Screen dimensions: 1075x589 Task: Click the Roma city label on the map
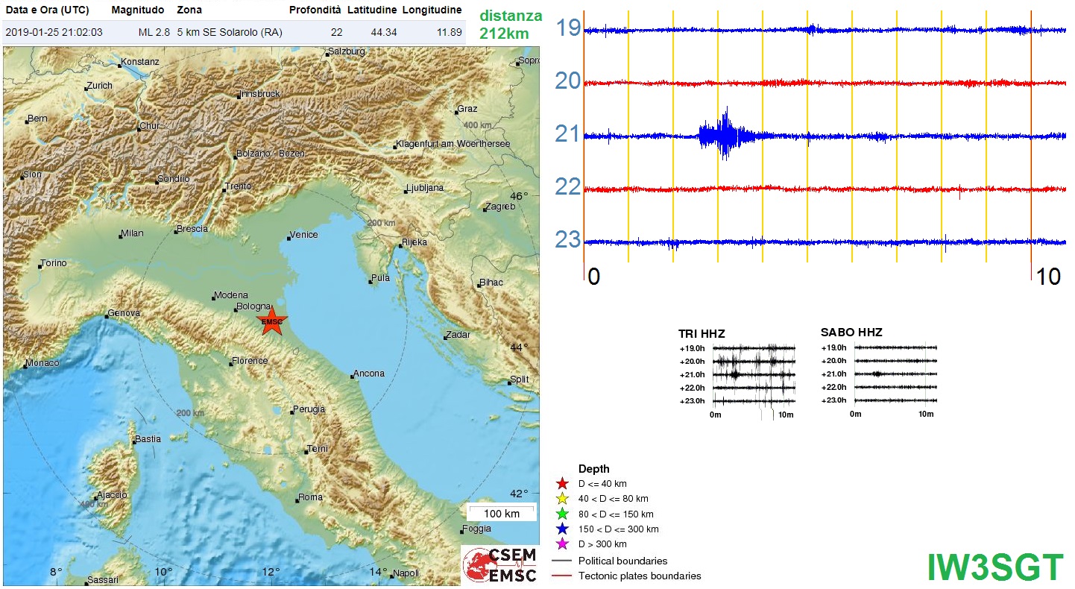311,497
